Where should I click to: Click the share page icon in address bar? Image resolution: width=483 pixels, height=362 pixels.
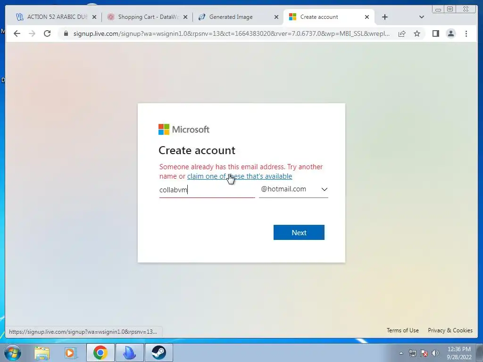(402, 33)
